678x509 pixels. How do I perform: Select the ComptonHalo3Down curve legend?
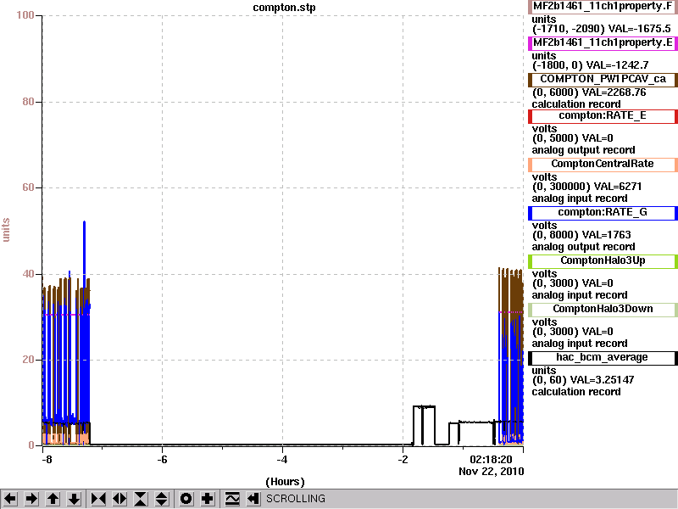click(x=603, y=309)
